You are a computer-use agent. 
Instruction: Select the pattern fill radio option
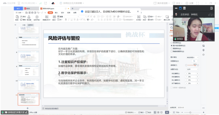coord(171,48)
